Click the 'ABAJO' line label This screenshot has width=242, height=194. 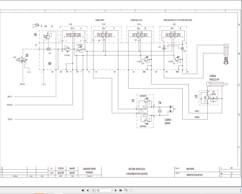[197, 111]
